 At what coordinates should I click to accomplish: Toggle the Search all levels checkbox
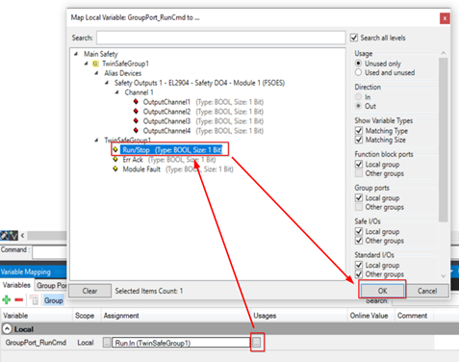point(354,38)
